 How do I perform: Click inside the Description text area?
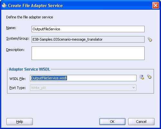[88, 53]
